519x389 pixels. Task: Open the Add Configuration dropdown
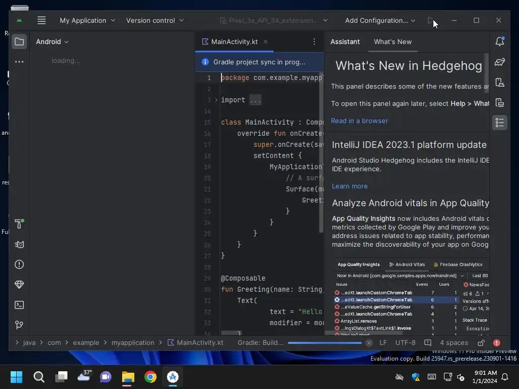pyautogui.click(x=380, y=20)
